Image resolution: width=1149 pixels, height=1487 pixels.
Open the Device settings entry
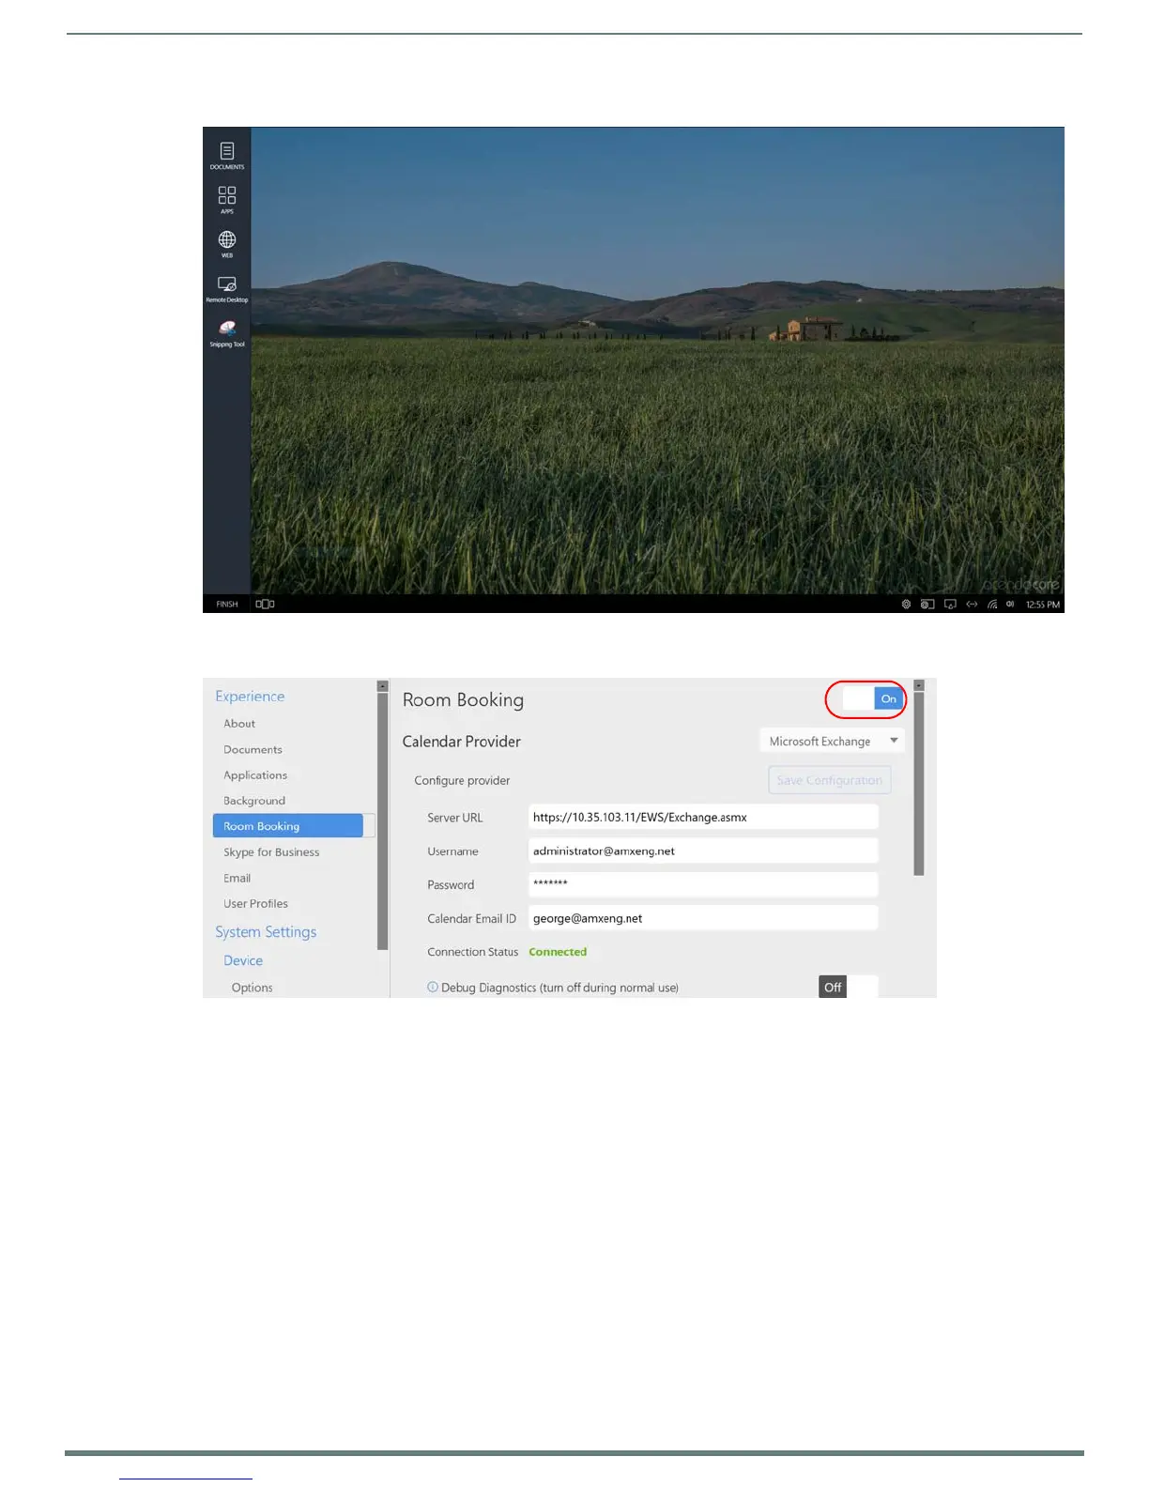(243, 960)
